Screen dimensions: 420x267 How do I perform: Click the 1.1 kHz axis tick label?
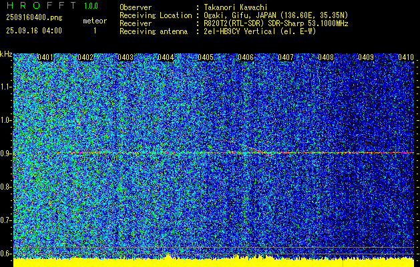6,87
